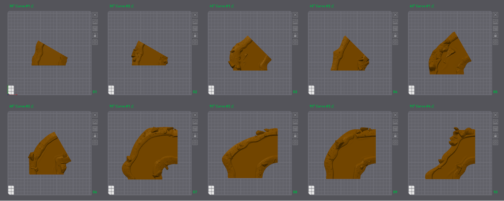Open the layout icon beside plate 08
The image size is (504, 201).
[295, 129]
